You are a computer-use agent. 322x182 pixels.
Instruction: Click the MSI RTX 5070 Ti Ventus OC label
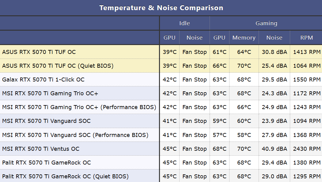click(x=41, y=149)
